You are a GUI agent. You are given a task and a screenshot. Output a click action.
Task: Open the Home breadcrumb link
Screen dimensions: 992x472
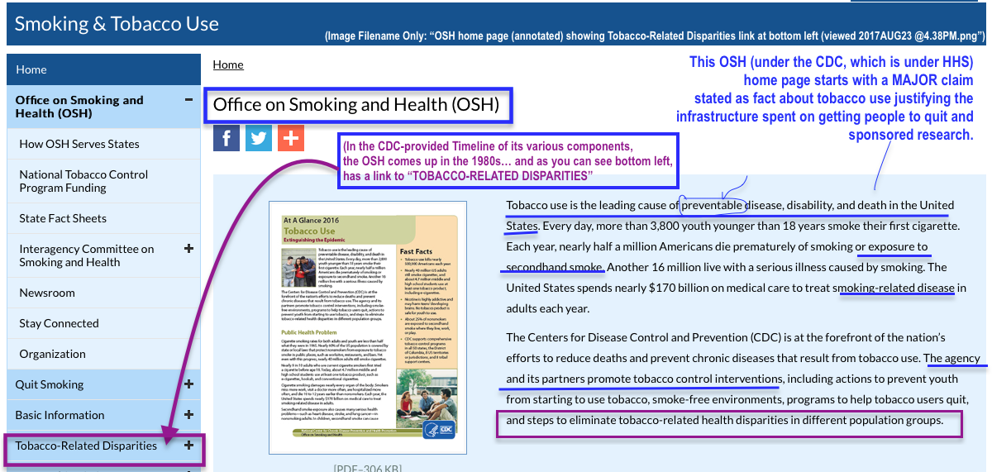228,64
